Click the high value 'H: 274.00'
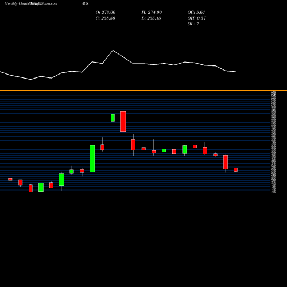 [152, 13]
